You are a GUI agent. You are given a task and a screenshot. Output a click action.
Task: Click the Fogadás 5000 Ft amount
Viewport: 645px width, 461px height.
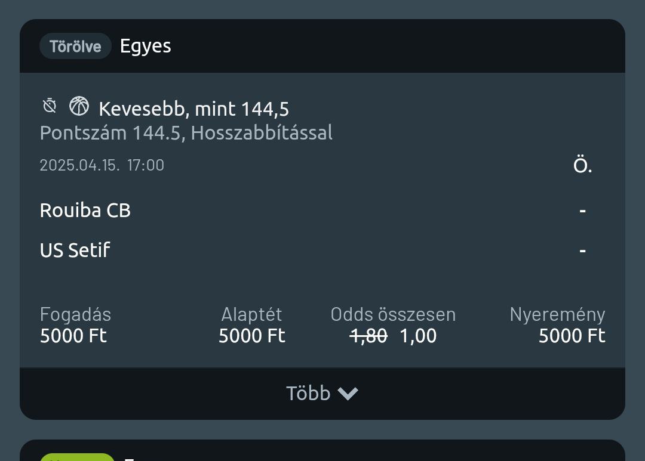pos(73,336)
